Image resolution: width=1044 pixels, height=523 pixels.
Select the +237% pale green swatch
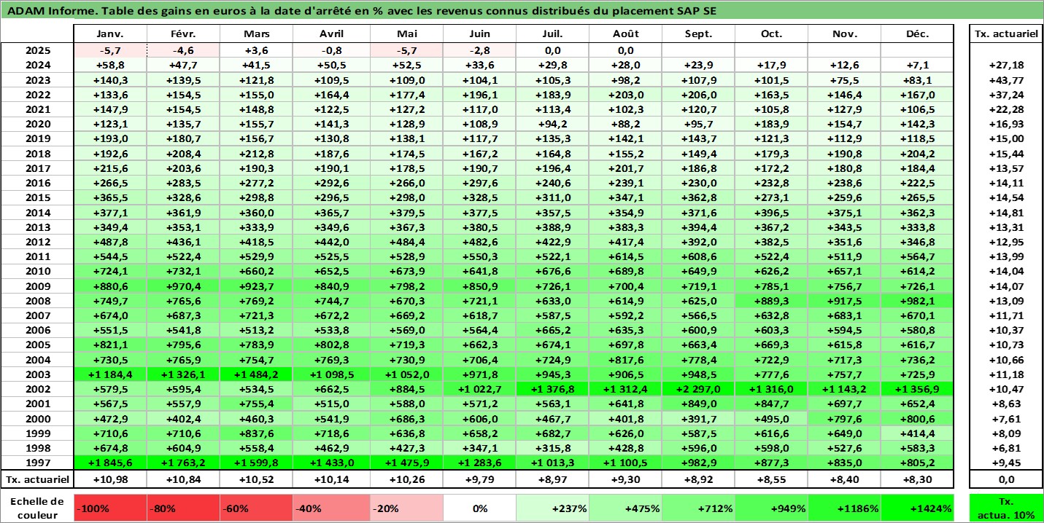552,508
